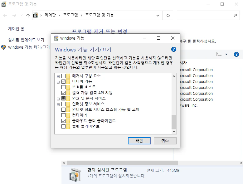Click the folder icon of 인쇄 및 문서 서비스

click(68, 98)
